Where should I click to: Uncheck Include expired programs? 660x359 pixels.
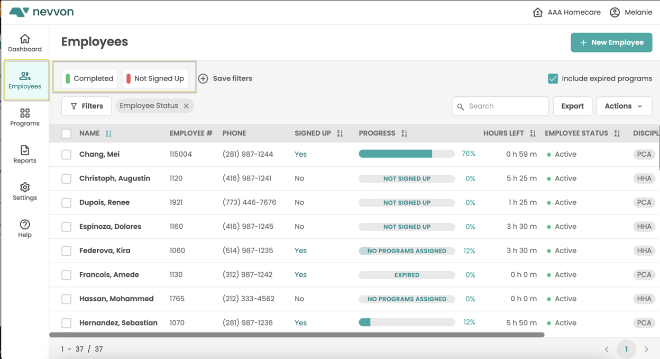[553, 78]
